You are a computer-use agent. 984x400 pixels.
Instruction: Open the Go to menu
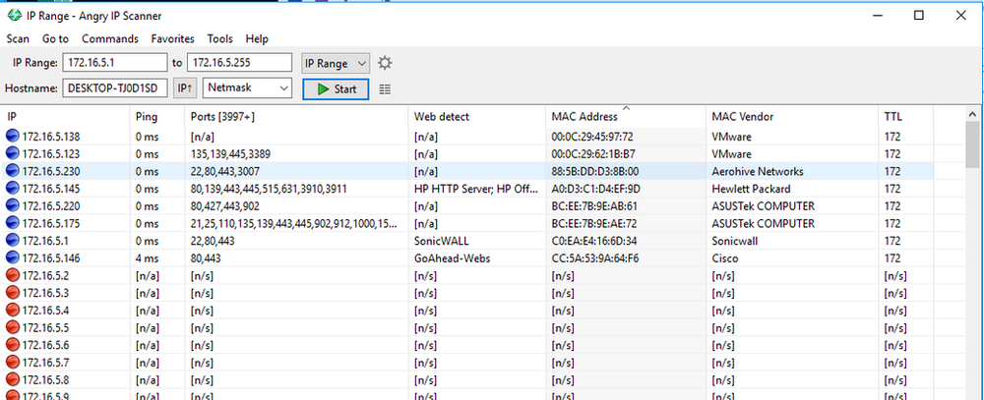55,39
